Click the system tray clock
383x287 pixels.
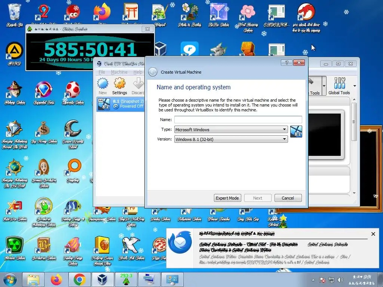click(362, 280)
